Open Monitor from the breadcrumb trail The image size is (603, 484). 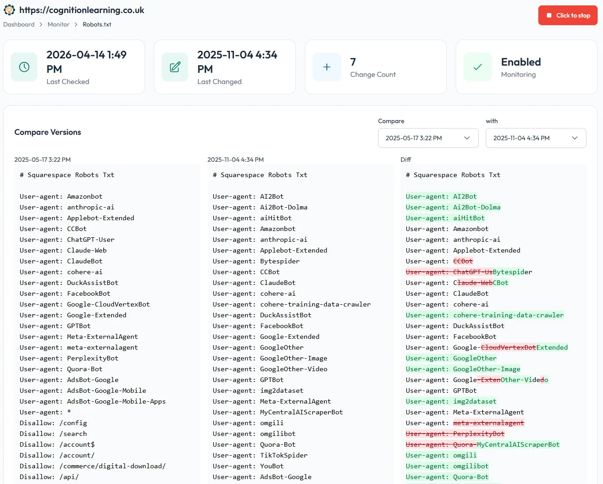click(58, 24)
